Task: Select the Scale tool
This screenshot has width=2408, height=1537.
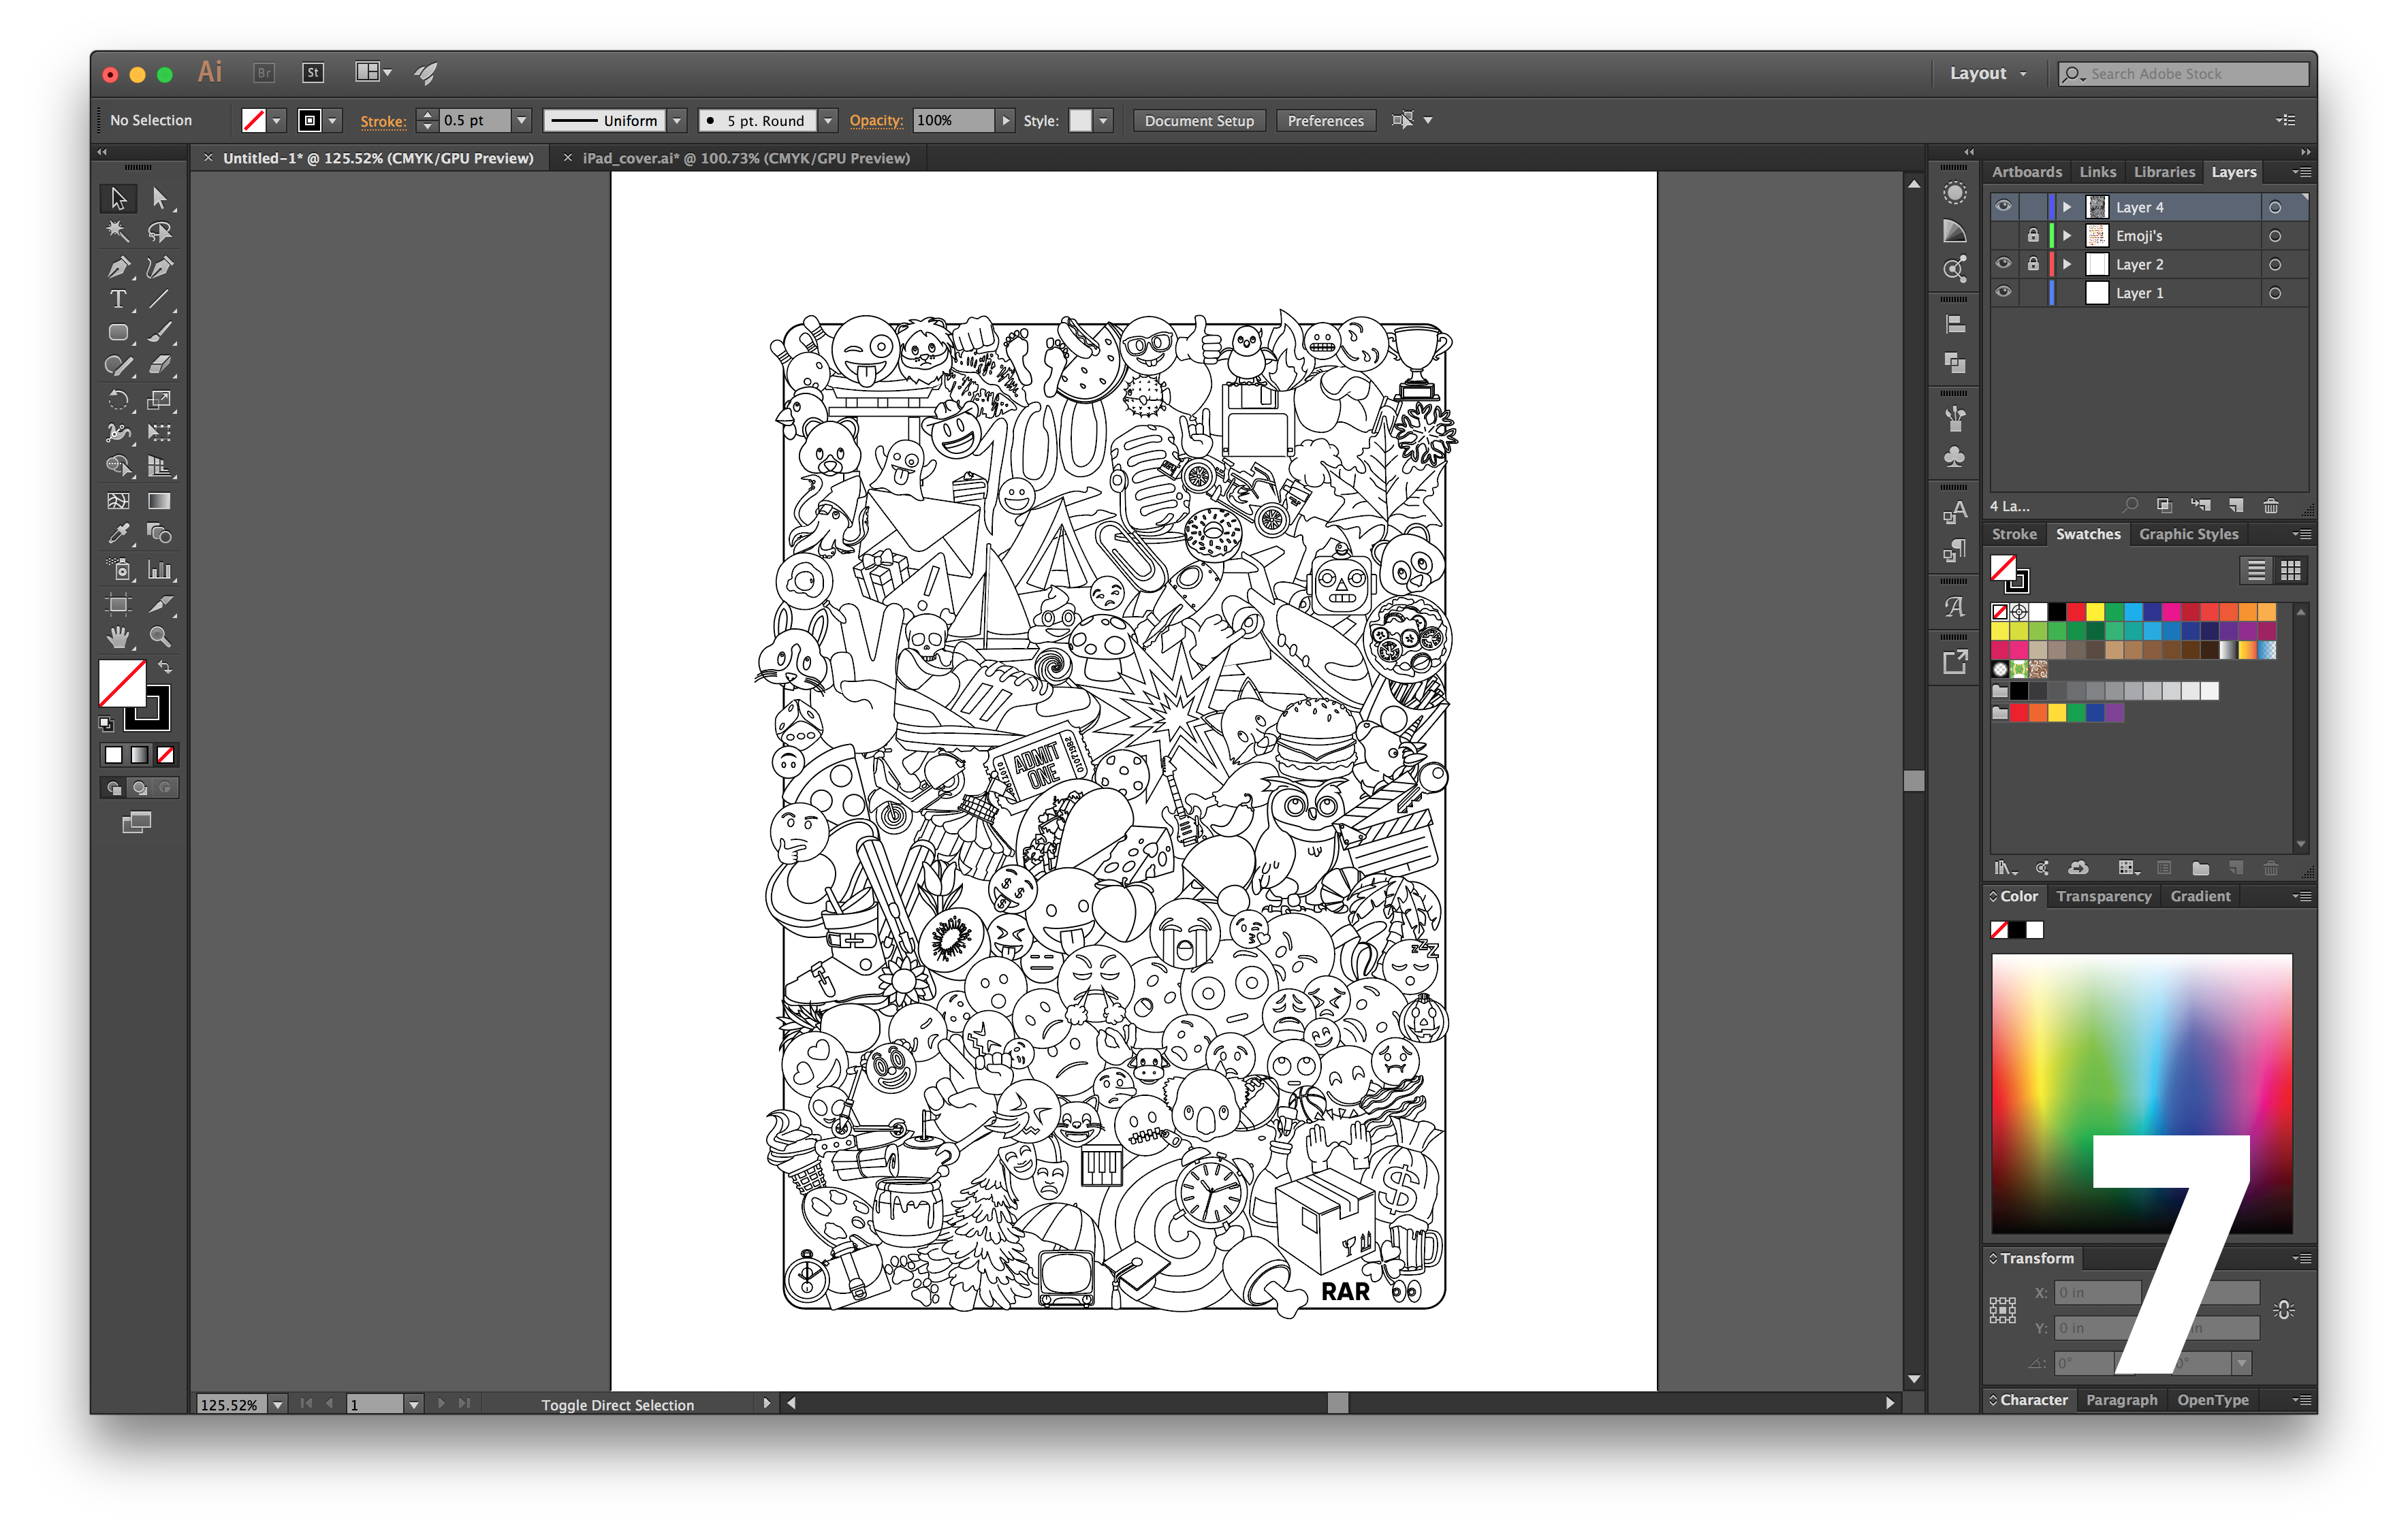Action: (159, 400)
